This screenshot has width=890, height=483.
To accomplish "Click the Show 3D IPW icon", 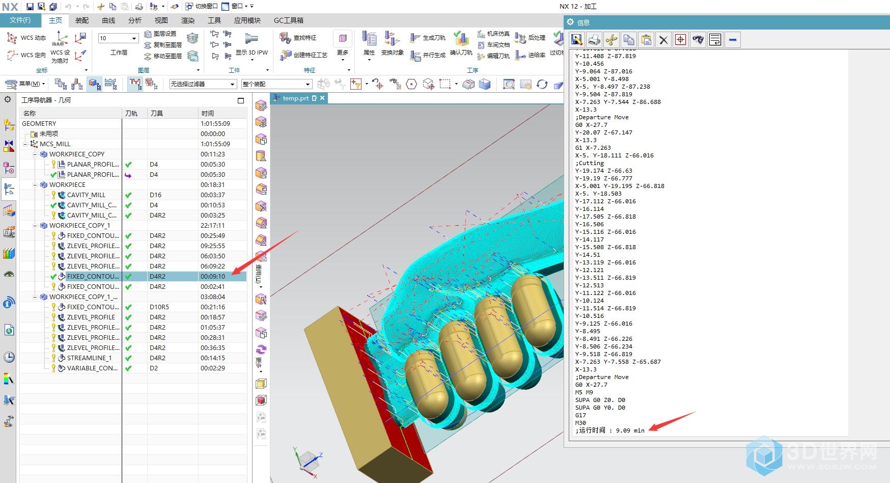I will [252, 39].
